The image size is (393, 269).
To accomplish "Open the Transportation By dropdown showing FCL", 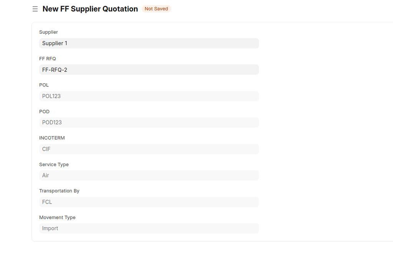I will click(x=149, y=202).
